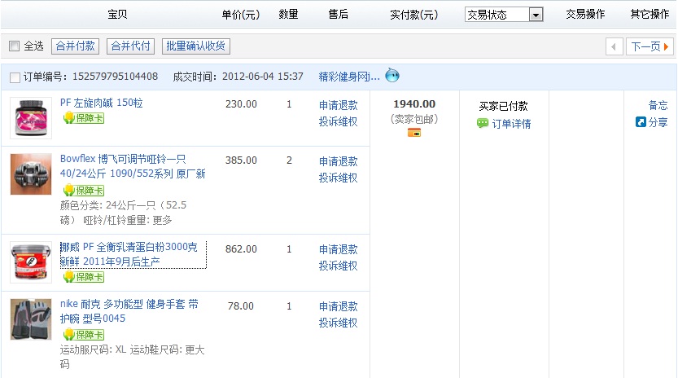Click the 实付款(元) column header
Viewport: 678px width, 378px height.
[x=414, y=15]
